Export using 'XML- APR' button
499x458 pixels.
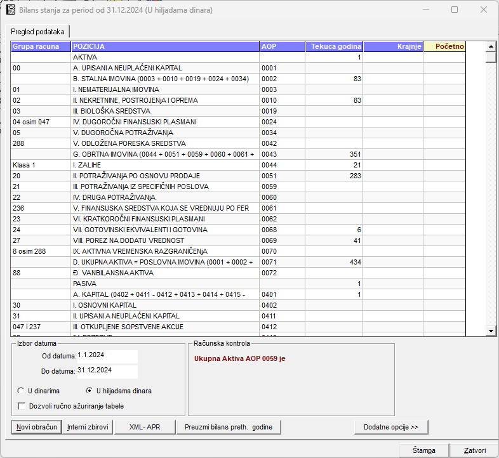(x=144, y=427)
